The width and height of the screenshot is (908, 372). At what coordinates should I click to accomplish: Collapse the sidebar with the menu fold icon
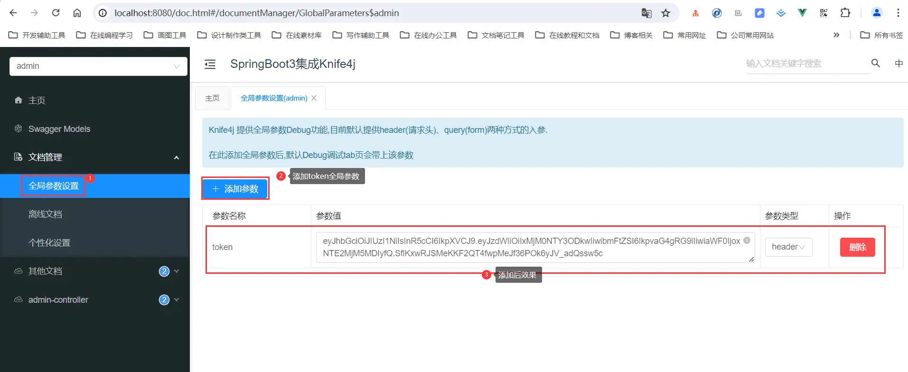click(210, 64)
